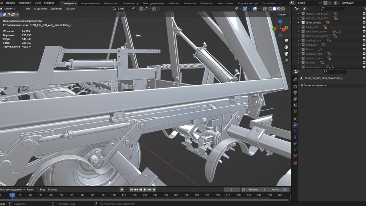Play the animation forward
The image size is (366, 206).
pos(145,189)
